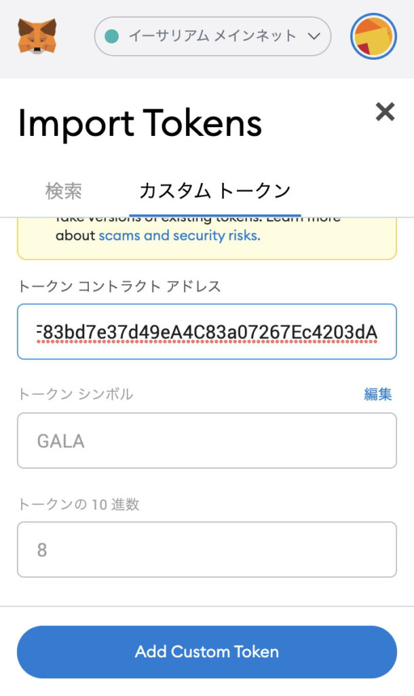Click the yellow warning banner
Viewport: 414px width, 696px height.
[x=207, y=239]
